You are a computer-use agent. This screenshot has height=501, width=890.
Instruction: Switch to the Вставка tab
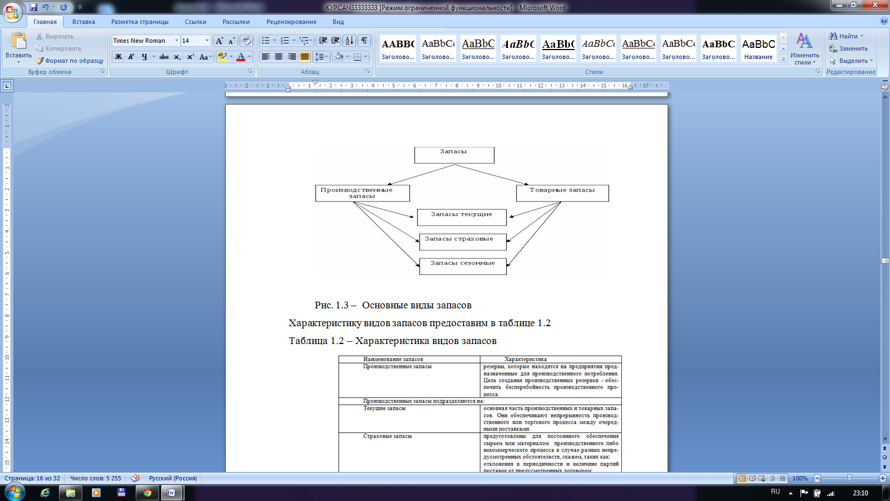pyautogui.click(x=83, y=22)
